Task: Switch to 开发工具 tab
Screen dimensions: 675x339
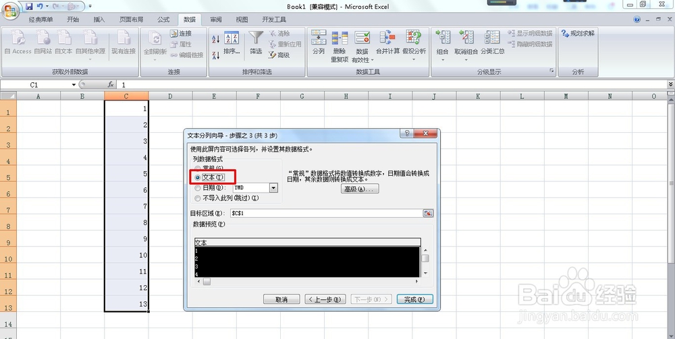Action: tap(274, 20)
